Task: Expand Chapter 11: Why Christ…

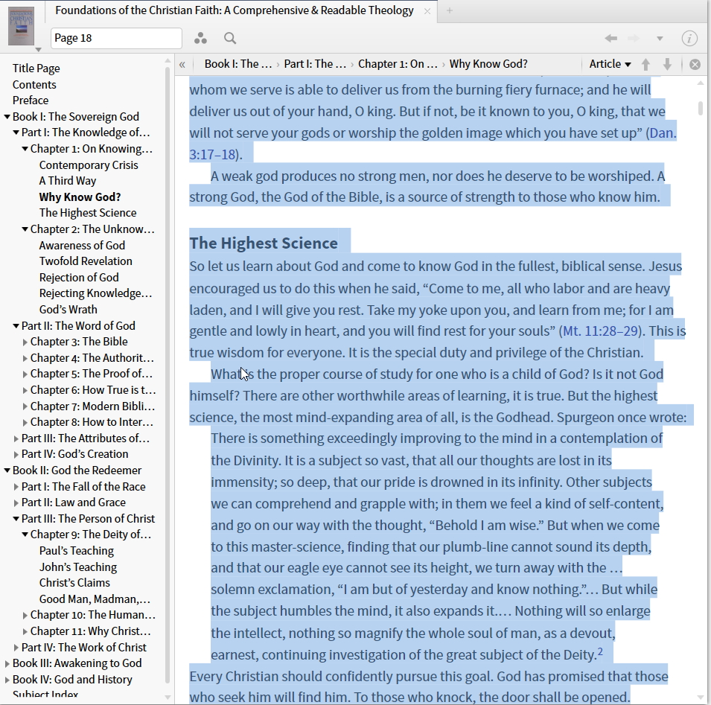Action: coord(25,631)
